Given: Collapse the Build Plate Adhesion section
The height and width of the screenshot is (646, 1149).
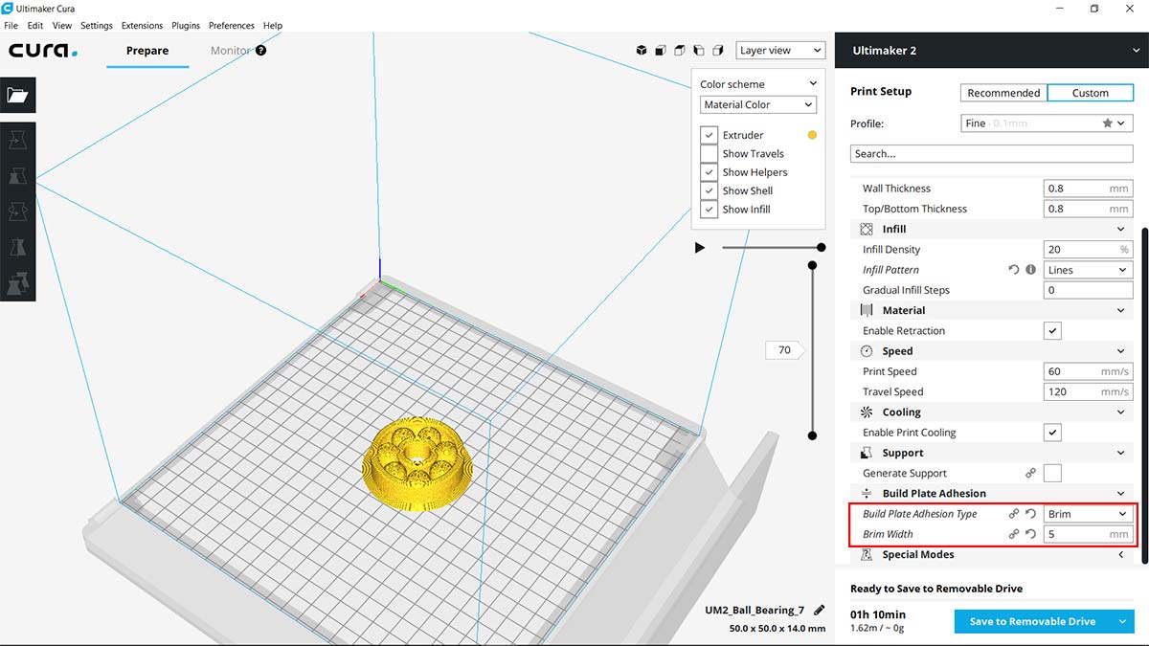Looking at the screenshot, I should pos(1121,494).
